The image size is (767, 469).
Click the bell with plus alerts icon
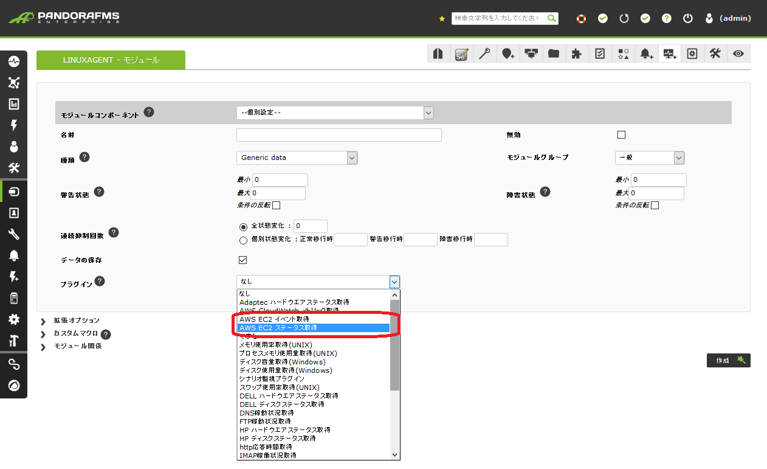click(646, 54)
